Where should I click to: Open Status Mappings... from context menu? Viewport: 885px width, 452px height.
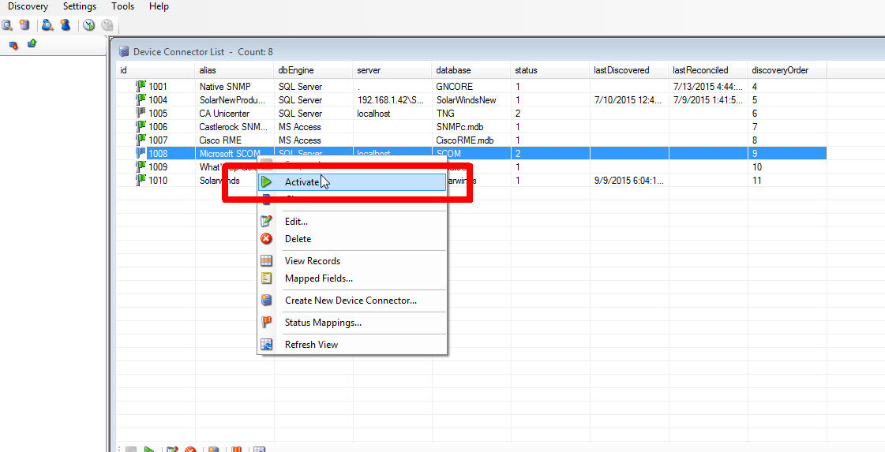click(x=323, y=323)
